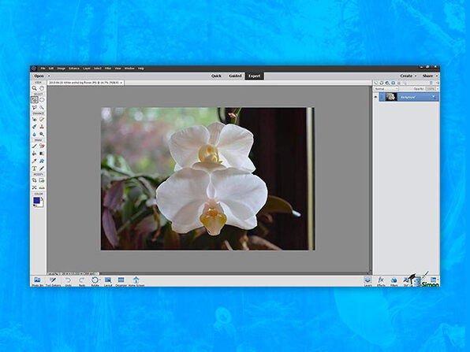The height and width of the screenshot is (352, 470).
Task: Select the Zoom tool in the View section
Action: coord(35,88)
